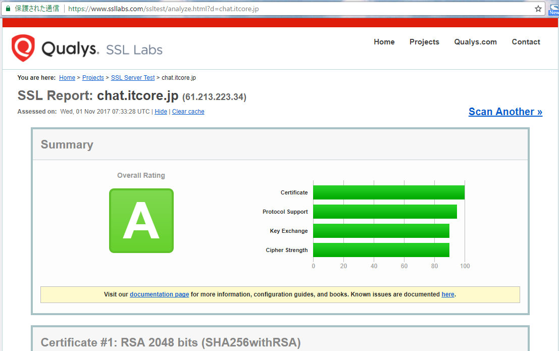
Task: Open the Contact page from the top menu
Action: point(526,42)
